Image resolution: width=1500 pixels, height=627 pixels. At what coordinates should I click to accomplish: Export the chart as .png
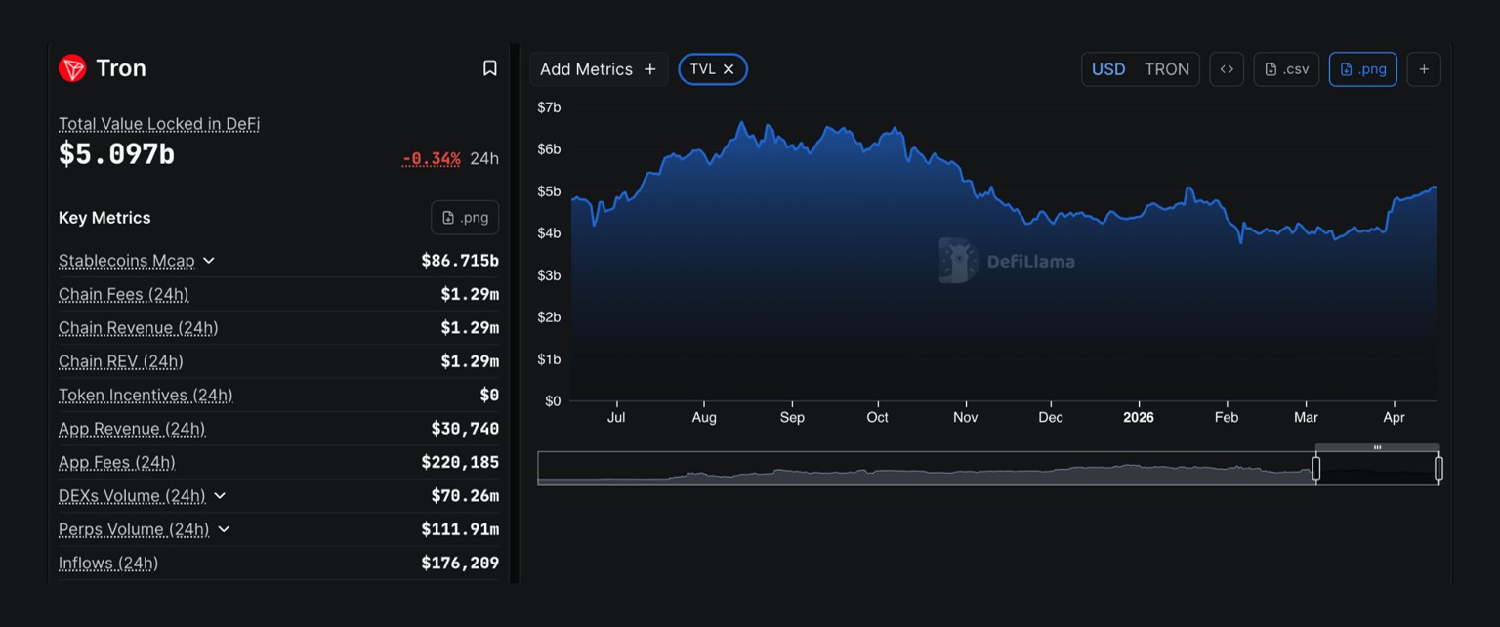click(x=1363, y=68)
